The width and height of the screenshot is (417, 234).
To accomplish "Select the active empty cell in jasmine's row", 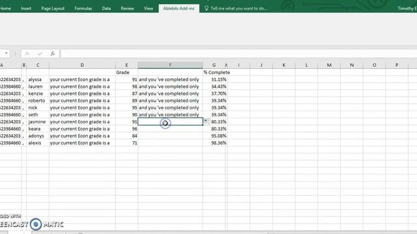I will 170,122.
